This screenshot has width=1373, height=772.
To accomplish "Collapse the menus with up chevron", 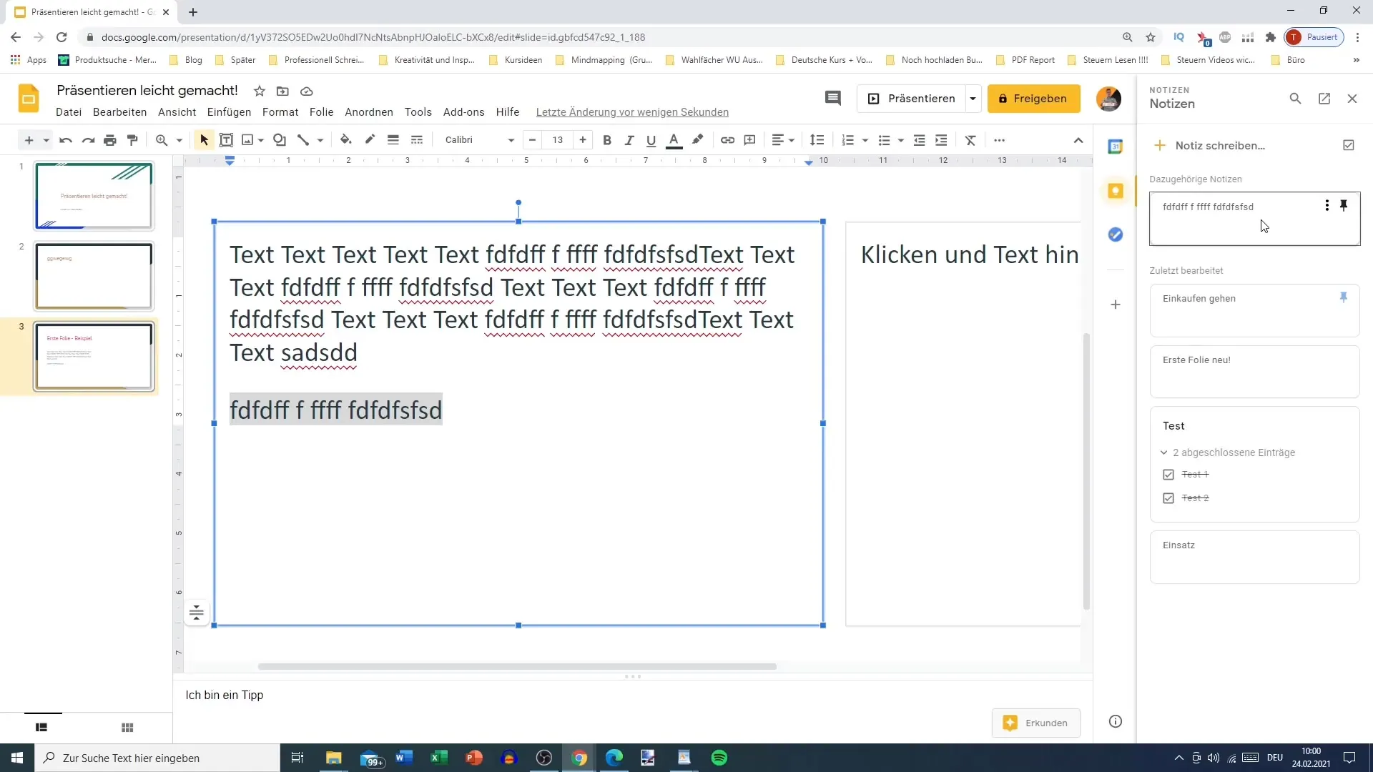I will 1078,140.
